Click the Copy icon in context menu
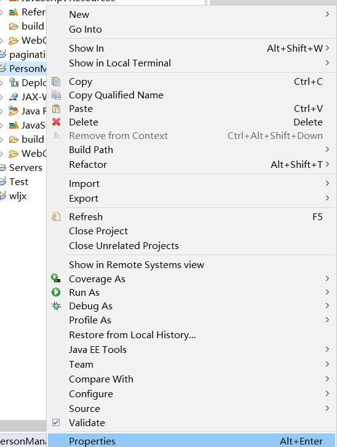The height and width of the screenshot is (447, 337). coord(56,82)
